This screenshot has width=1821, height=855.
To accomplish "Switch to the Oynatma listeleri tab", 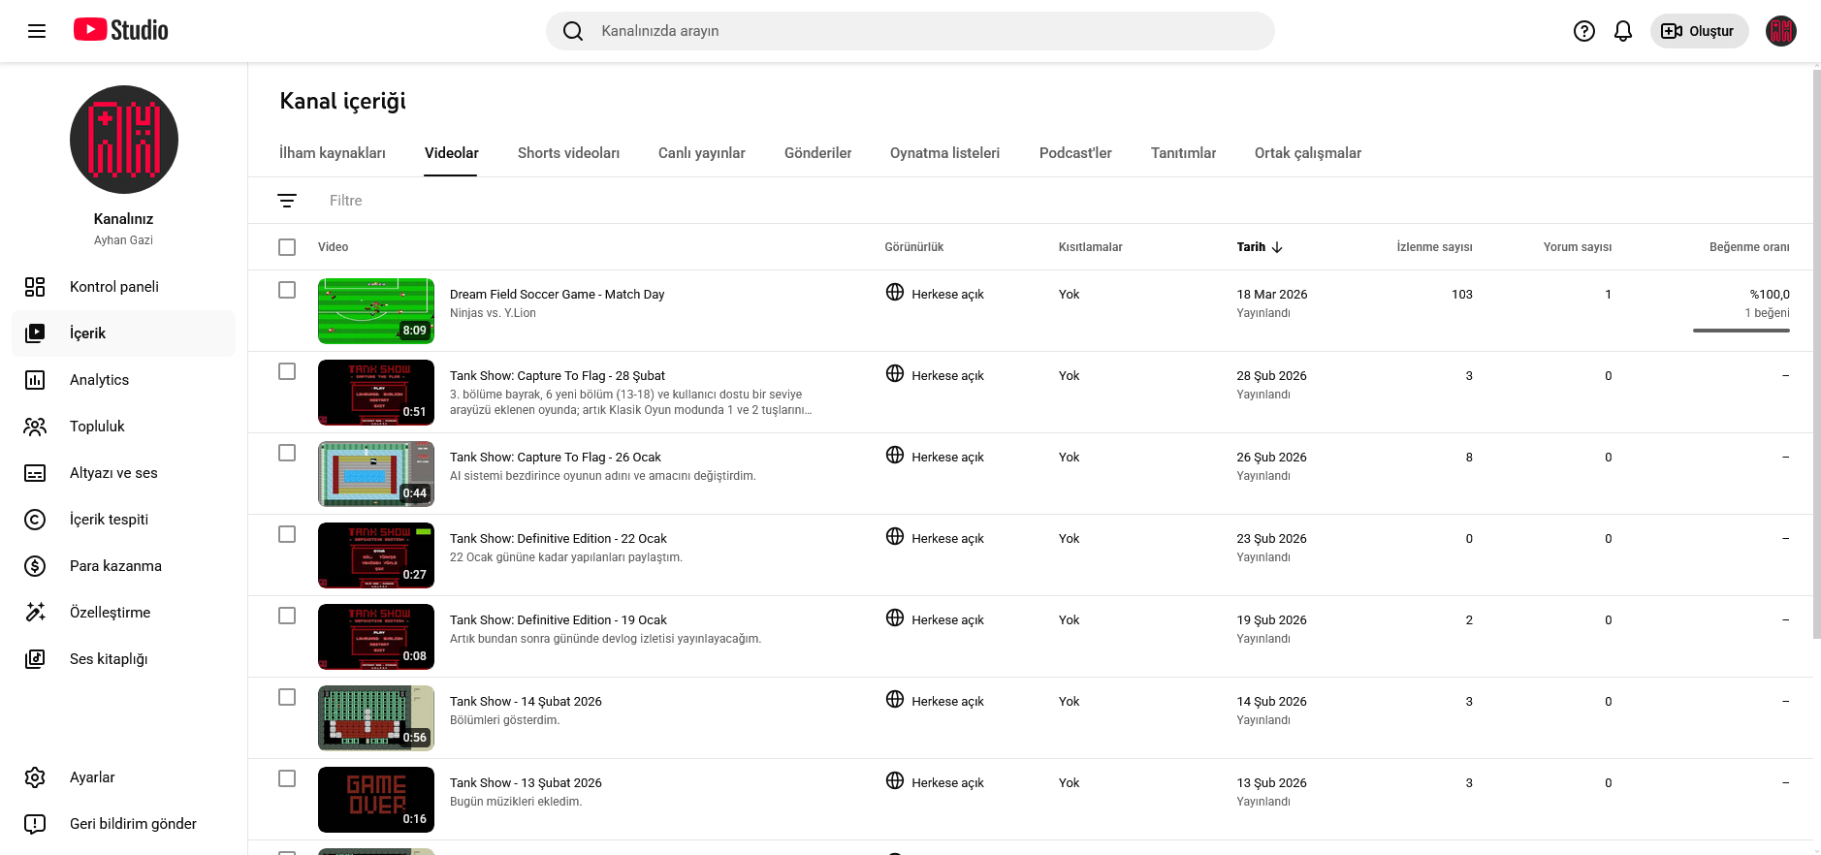I will (x=944, y=153).
